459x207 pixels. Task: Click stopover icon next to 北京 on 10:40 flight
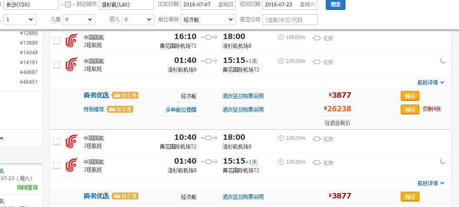click(317, 139)
